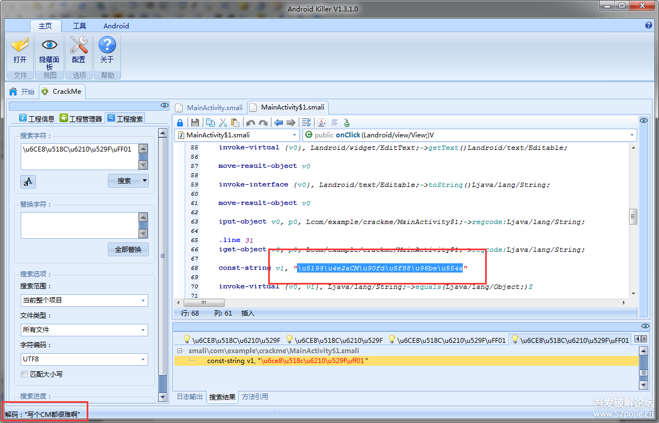Viewport: 659px width, 423px height.
Task: Open the onClick method selector dropdown
Action: pos(632,135)
